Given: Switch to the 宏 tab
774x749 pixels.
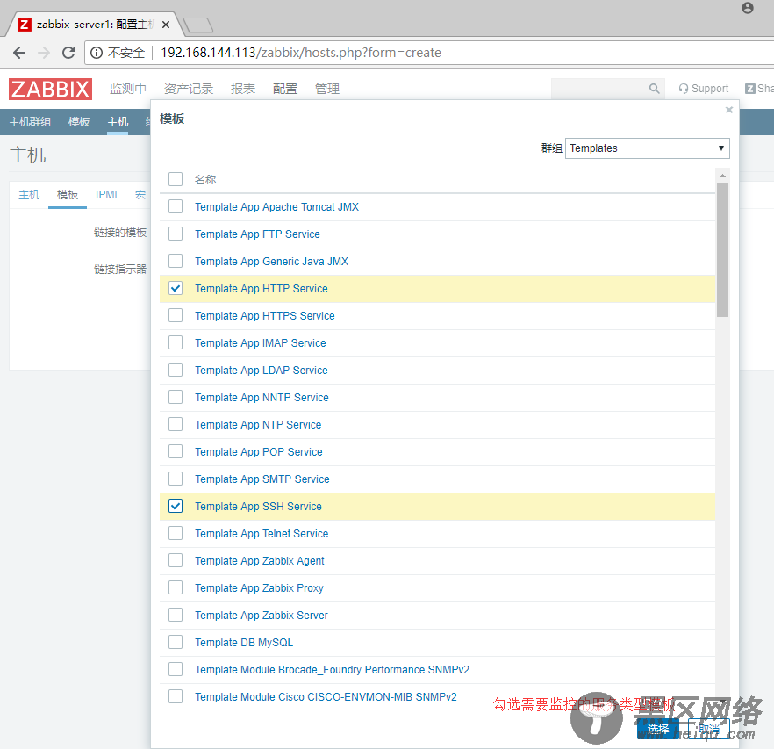Looking at the screenshot, I should click(x=140, y=195).
